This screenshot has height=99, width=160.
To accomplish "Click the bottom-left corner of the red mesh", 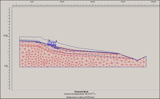I will (x=20, y=67).
